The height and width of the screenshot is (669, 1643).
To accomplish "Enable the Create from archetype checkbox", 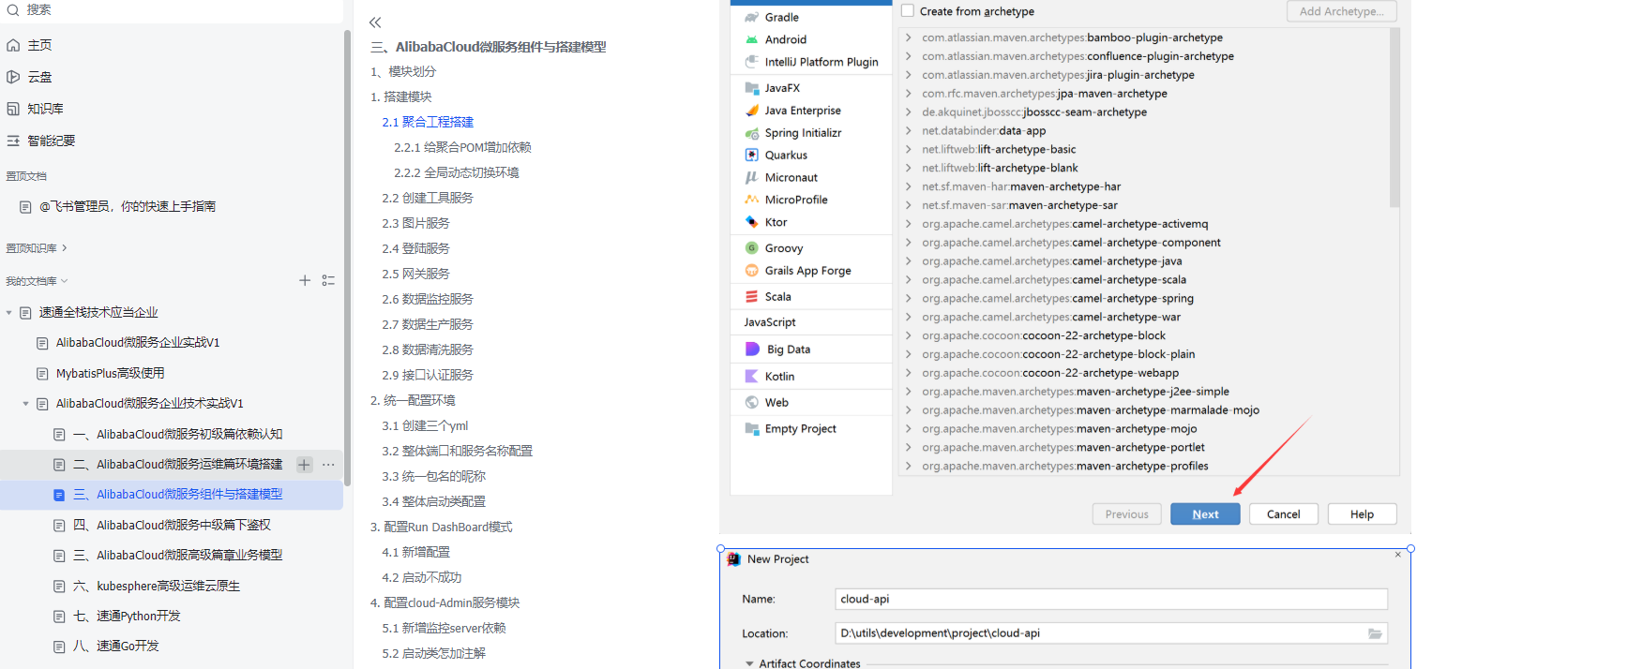I will [x=908, y=11].
